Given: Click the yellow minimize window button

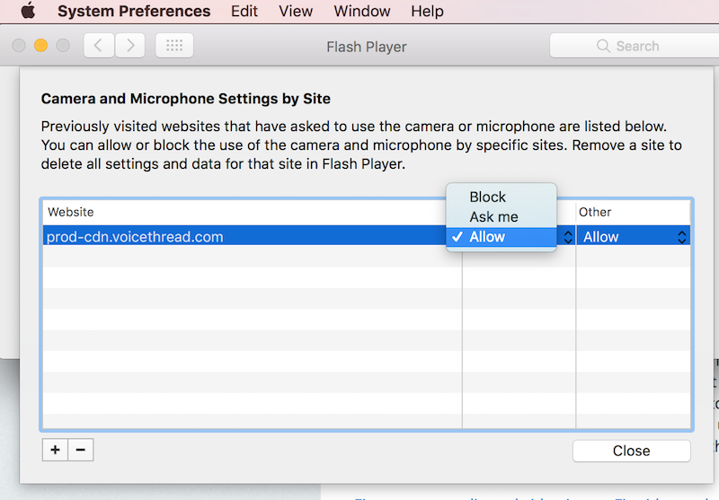Looking at the screenshot, I should pos(40,45).
